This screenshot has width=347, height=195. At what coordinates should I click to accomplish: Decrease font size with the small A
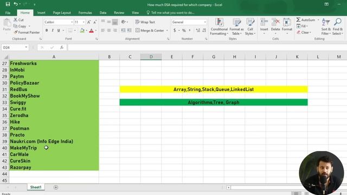(x=95, y=22)
